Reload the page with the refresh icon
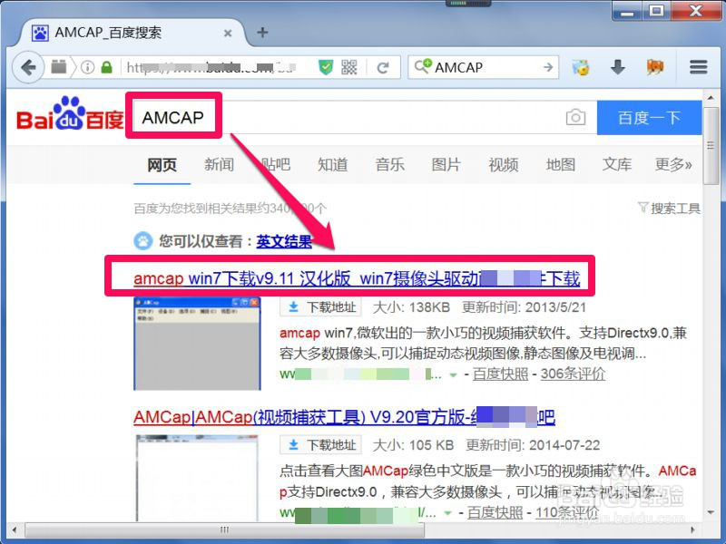This screenshot has width=726, height=544. pyautogui.click(x=383, y=68)
